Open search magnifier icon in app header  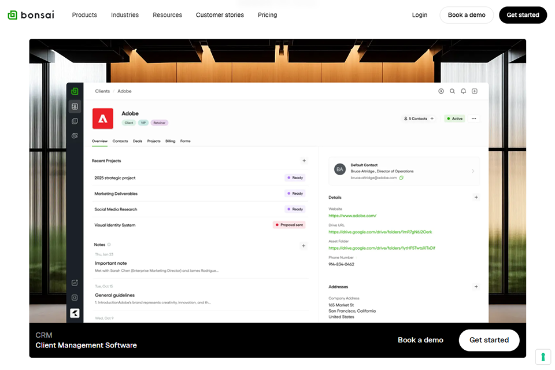[452, 91]
